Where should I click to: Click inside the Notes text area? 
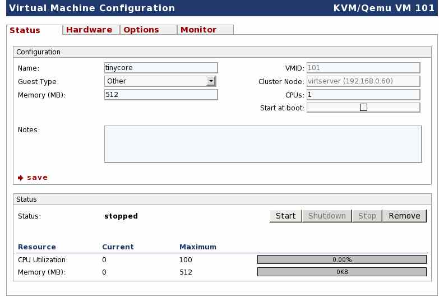[263, 144]
